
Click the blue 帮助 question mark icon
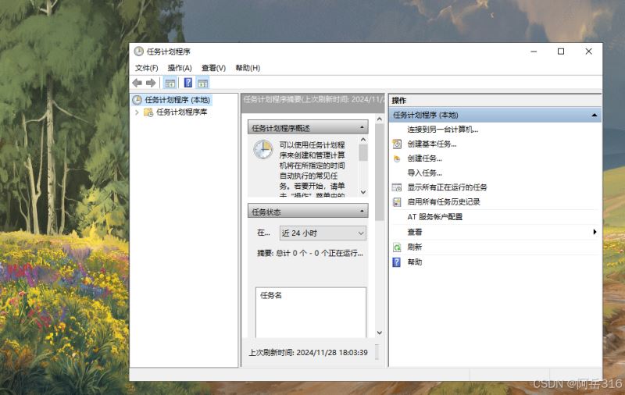point(397,262)
